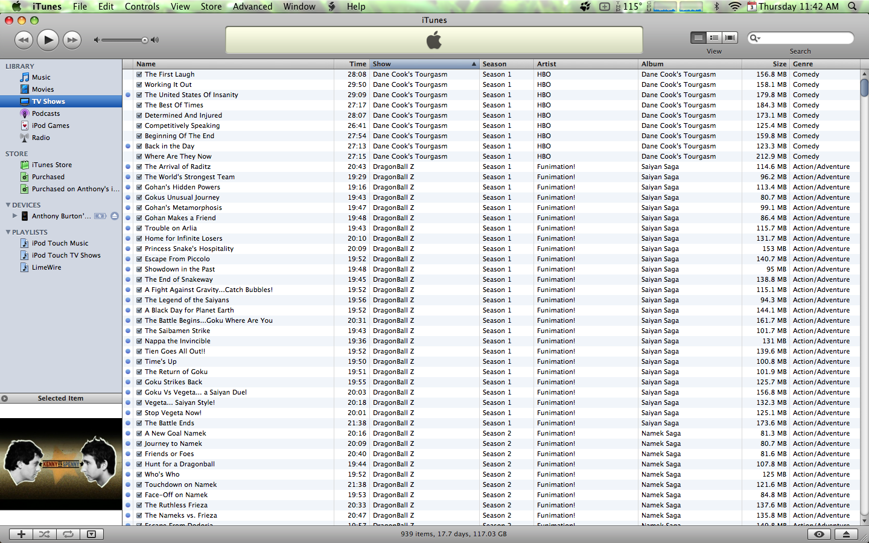The height and width of the screenshot is (543, 869).
Task: Sort by the Size column header
Action: click(x=766, y=64)
